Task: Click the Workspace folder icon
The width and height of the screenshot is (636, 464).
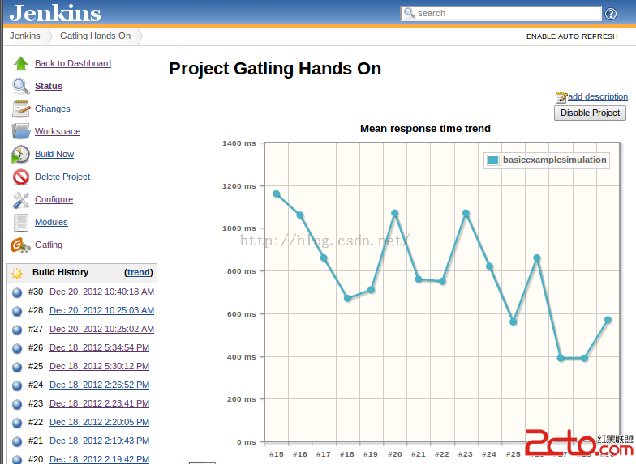Action: coord(21,131)
